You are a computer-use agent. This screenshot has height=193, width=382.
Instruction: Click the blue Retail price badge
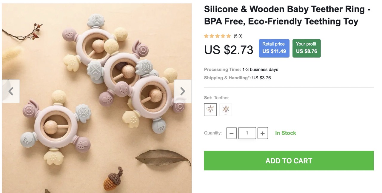[x=274, y=48]
